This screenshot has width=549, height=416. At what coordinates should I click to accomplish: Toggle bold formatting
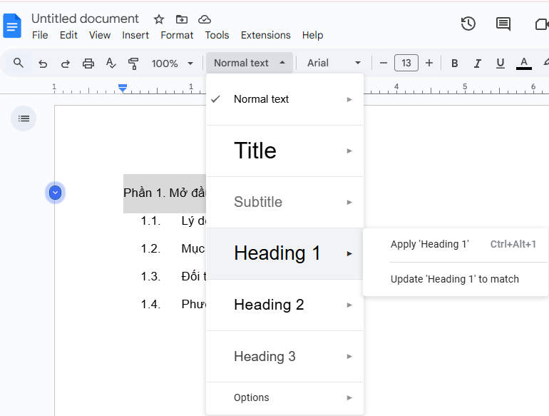(x=454, y=64)
